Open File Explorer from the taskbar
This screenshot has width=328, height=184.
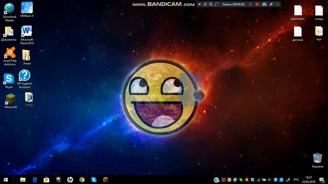23,179
